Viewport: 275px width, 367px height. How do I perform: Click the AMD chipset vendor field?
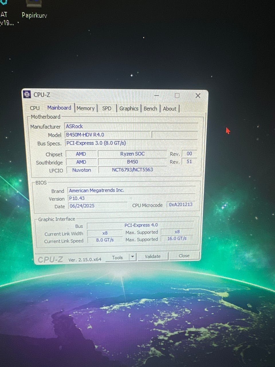click(81, 154)
